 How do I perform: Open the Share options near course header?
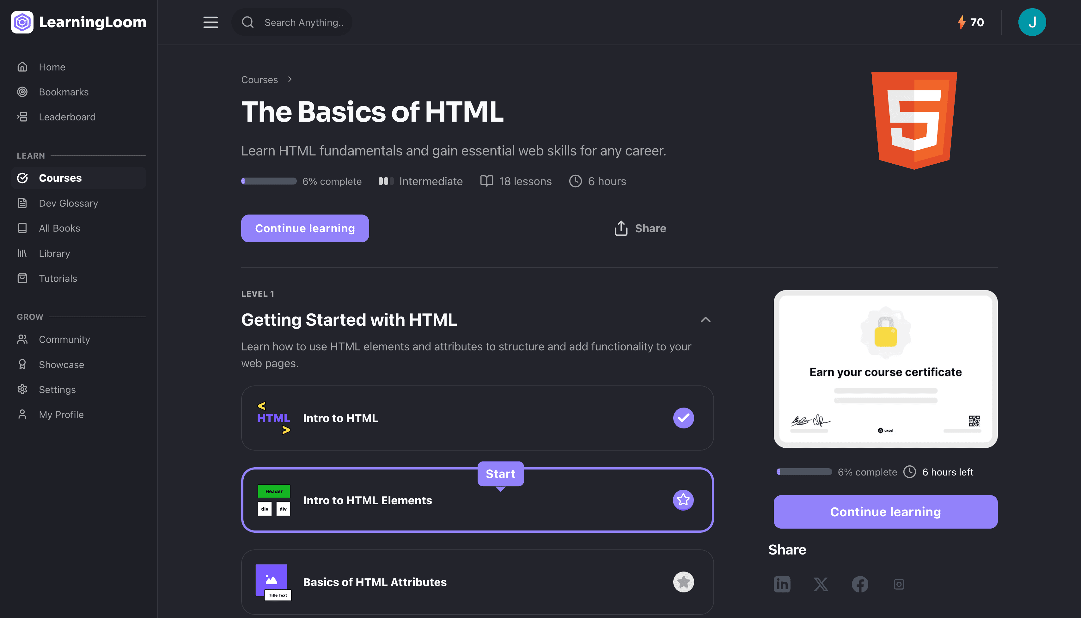640,228
